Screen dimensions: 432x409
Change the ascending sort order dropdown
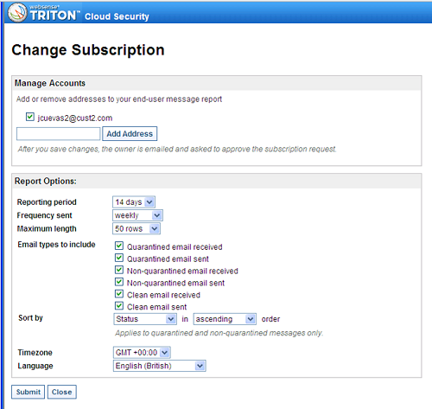click(x=225, y=319)
